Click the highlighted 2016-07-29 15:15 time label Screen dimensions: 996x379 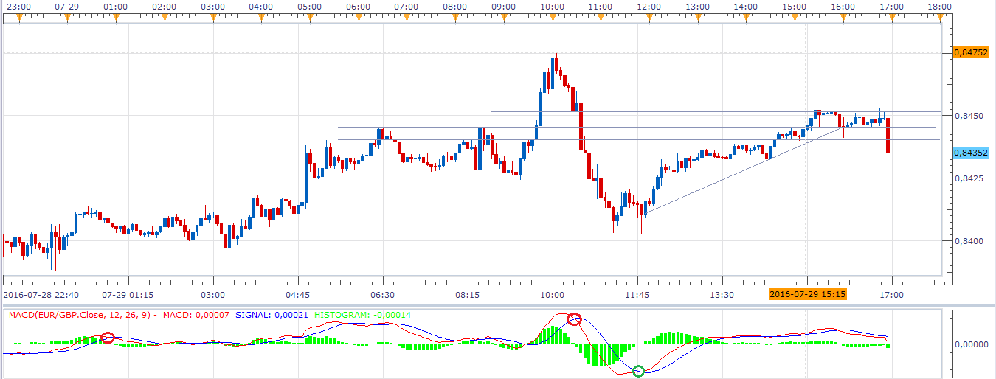pos(807,294)
